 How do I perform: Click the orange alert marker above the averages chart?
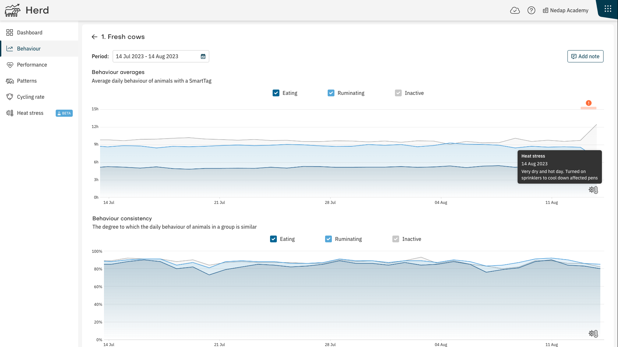click(x=588, y=103)
